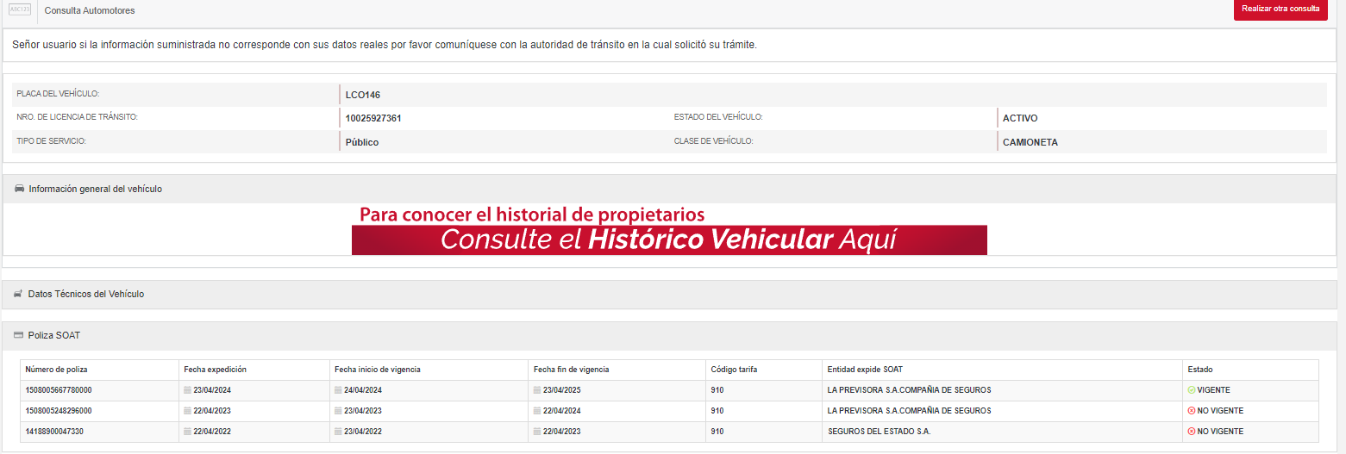This screenshot has width=1346, height=454.
Task: Click the calendar icon next to 23/04/2024
Action: tap(187, 390)
